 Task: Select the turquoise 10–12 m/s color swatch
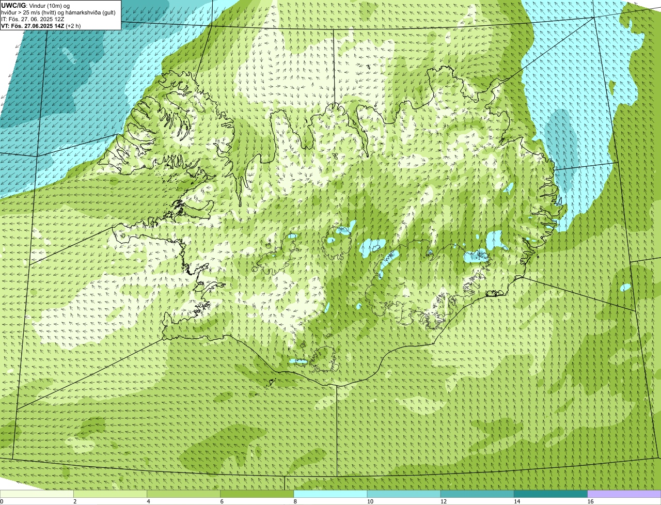pyautogui.click(x=404, y=494)
